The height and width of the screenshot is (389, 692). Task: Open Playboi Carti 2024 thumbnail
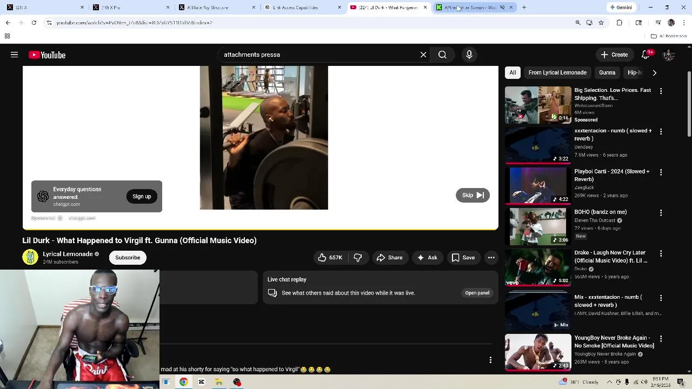538,185
